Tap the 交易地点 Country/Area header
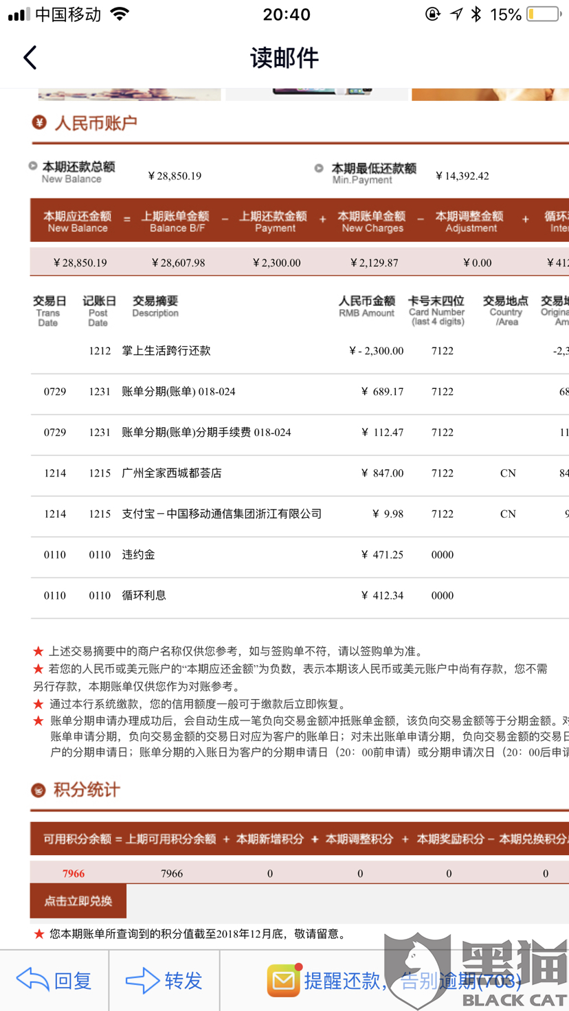The image size is (569, 1011). [506, 311]
